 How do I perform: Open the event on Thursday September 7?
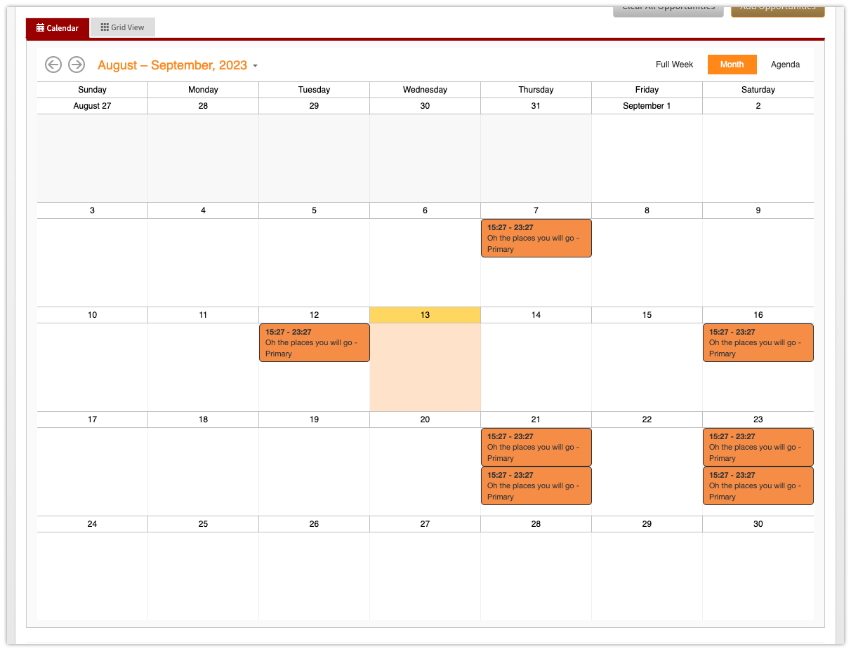[x=536, y=239]
